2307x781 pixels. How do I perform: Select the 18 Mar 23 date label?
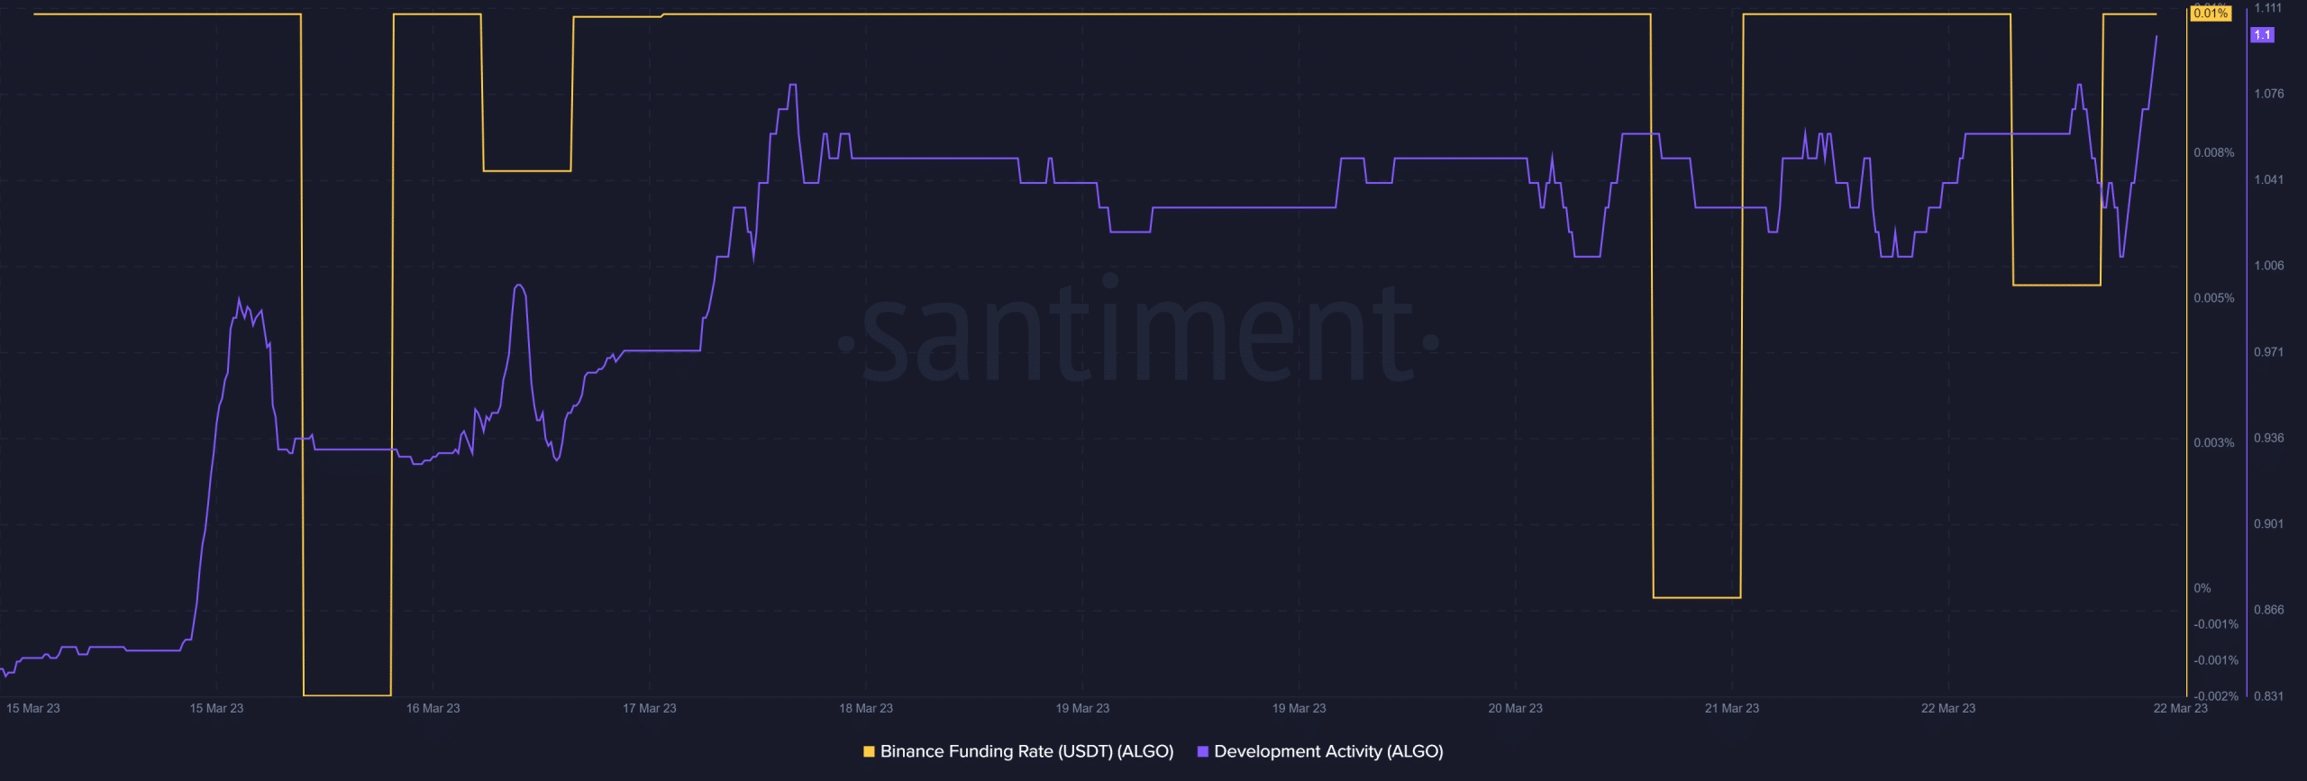point(865,708)
